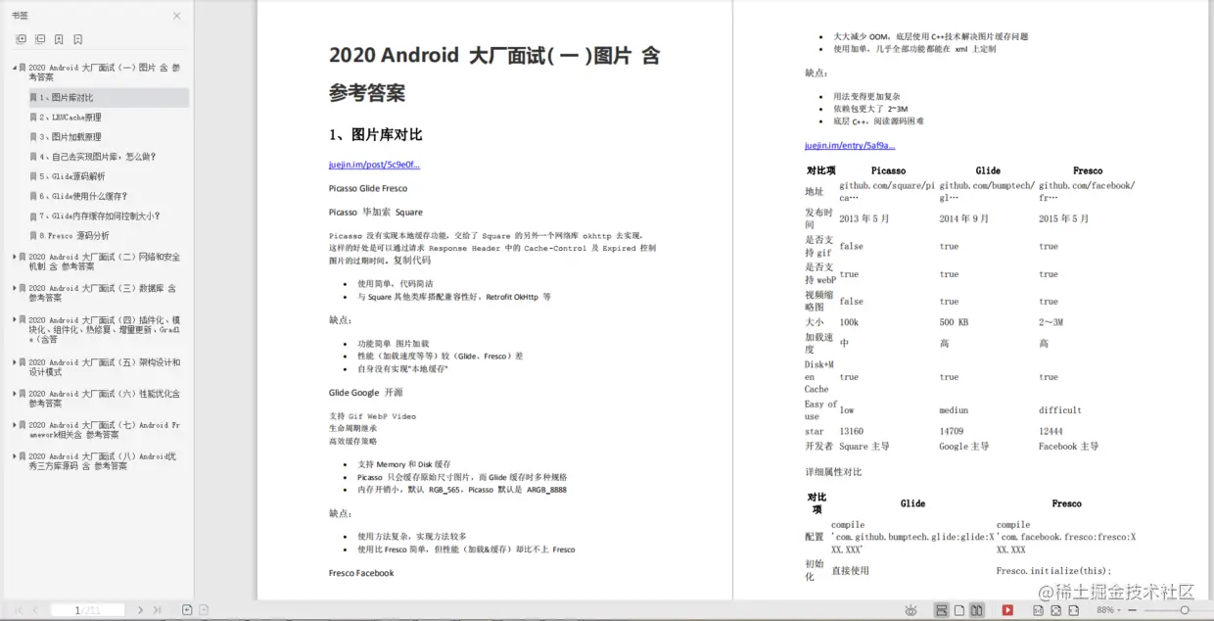Toggle continuous scrolling view mode
The width and height of the screenshot is (1214, 621).
(942, 610)
